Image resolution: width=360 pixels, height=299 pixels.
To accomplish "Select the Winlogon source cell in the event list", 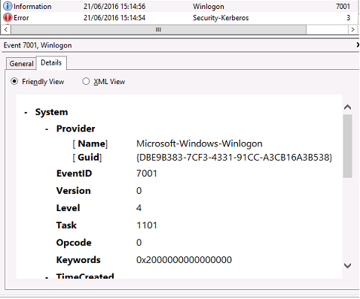I will point(209,7).
